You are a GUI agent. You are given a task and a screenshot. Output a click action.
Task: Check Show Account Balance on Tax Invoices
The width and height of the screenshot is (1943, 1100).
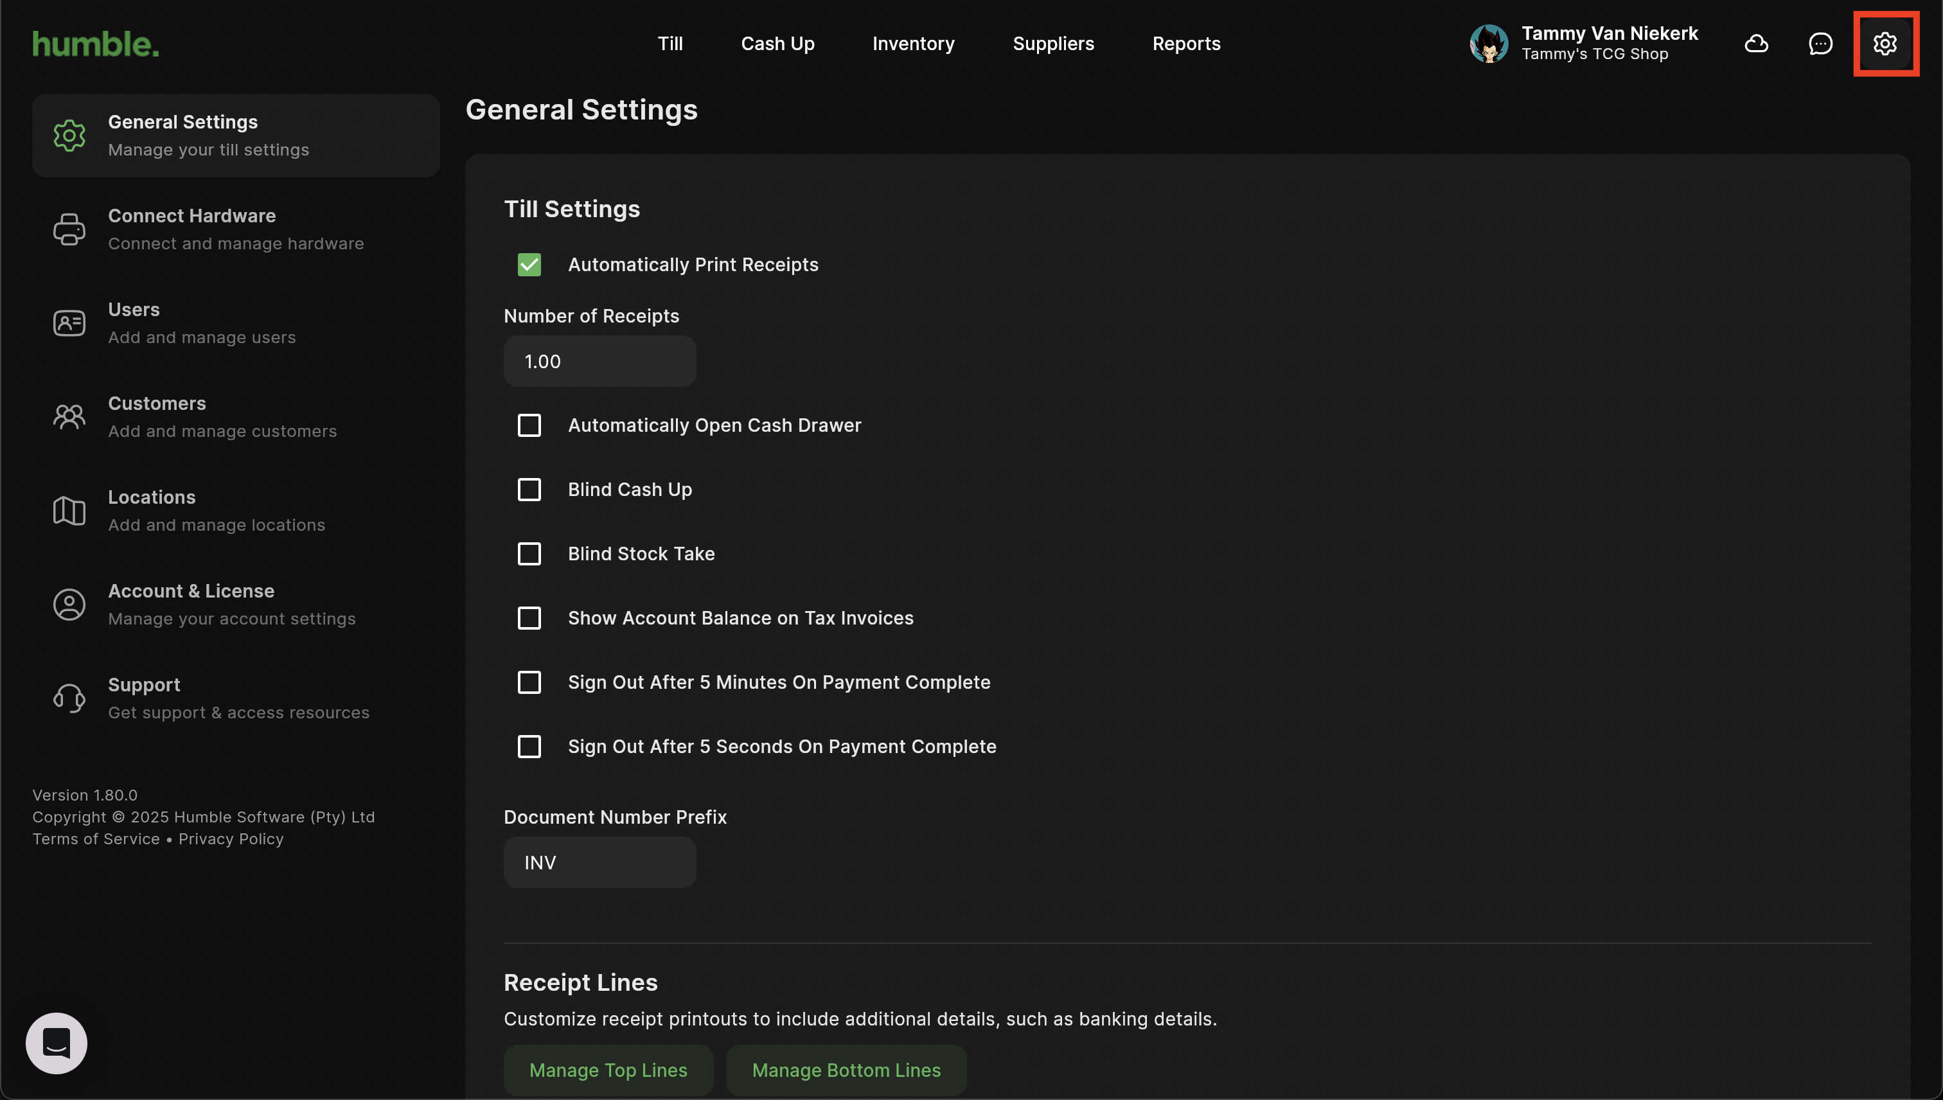[529, 618]
